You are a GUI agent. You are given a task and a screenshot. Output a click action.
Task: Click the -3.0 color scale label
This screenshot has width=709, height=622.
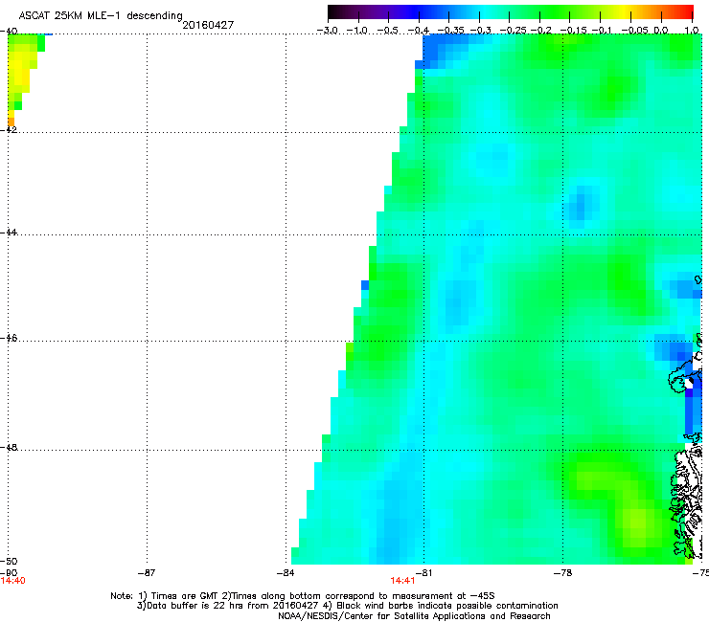click(327, 31)
